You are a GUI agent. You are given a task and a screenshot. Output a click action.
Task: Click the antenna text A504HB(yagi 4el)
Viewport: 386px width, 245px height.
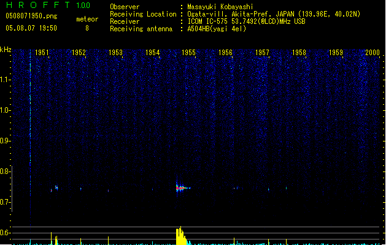pos(217,29)
